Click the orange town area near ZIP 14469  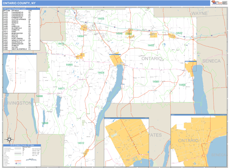80,56
